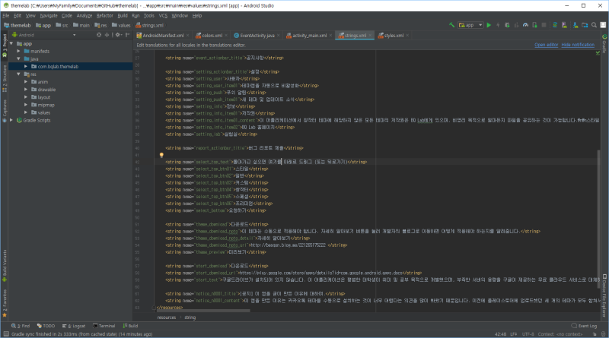
Task: Expand the Gradle Scripts node
Action: coord(11,120)
